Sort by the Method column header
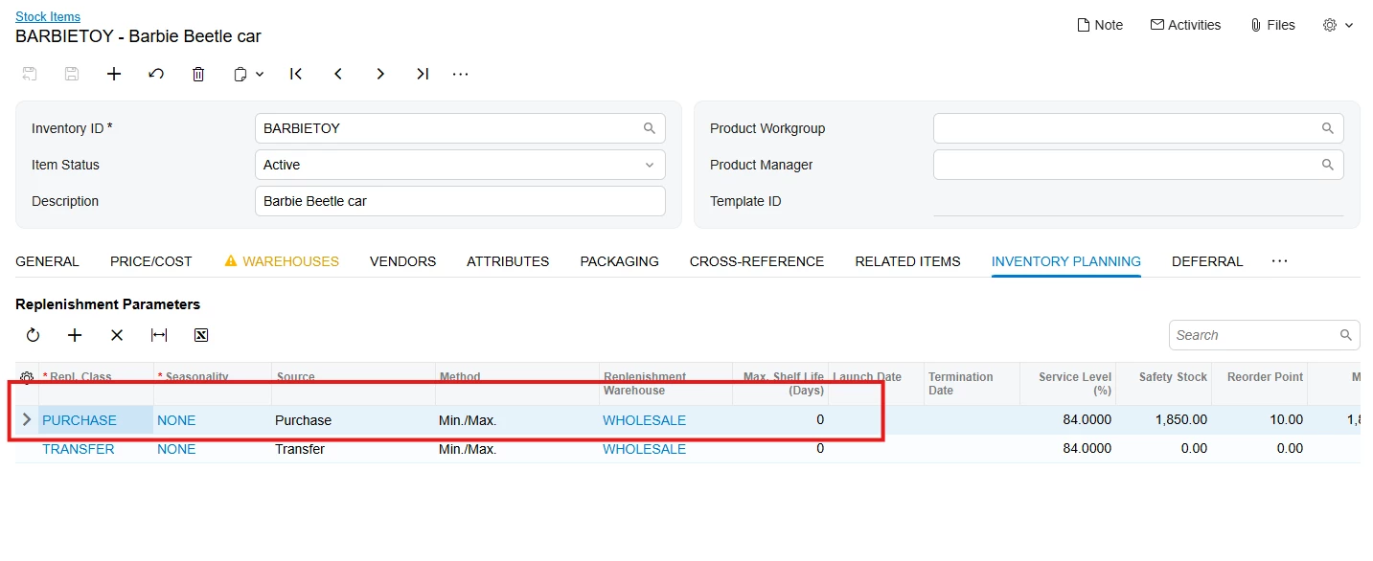1373x561 pixels. (x=517, y=383)
